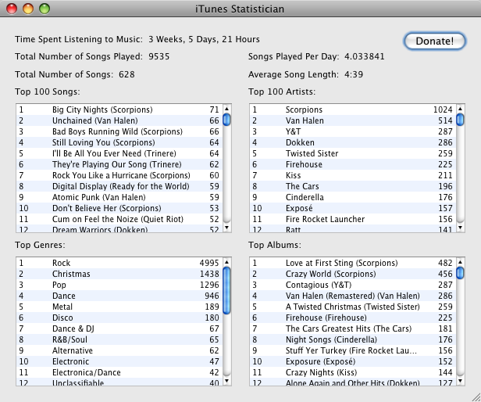This screenshot has height=402, width=481.
Task: Select album Van Halen (Remastered)
Action: pyautogui.click(x=353, y=296)
